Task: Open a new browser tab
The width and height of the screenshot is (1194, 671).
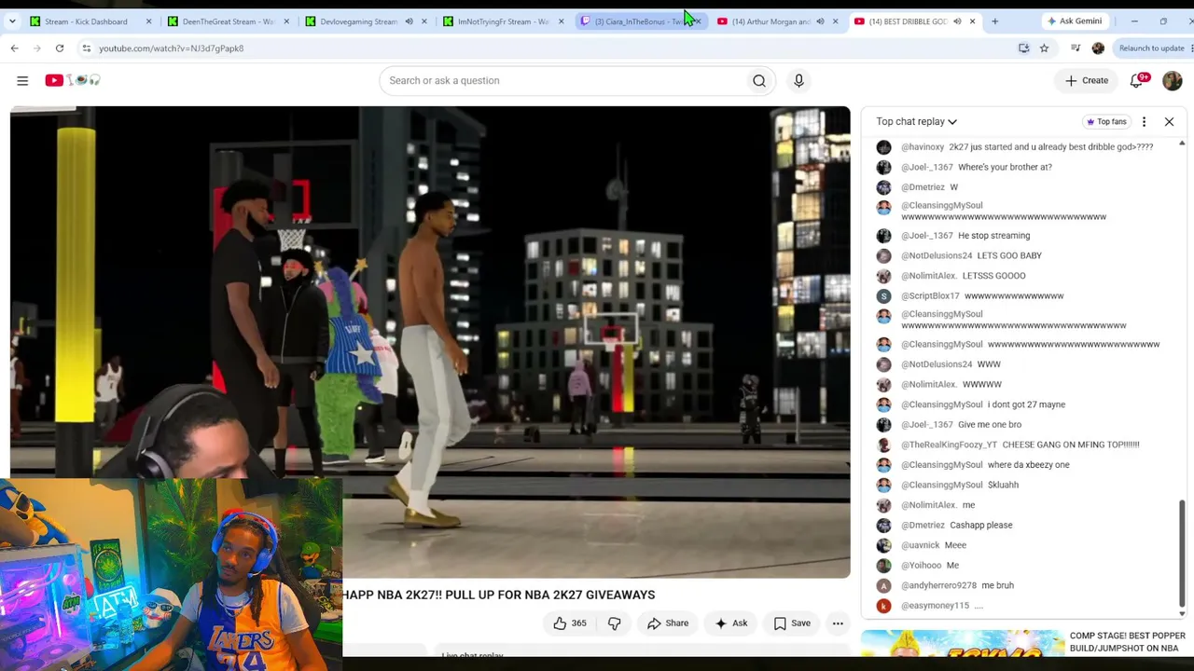Action: (994, 21)
